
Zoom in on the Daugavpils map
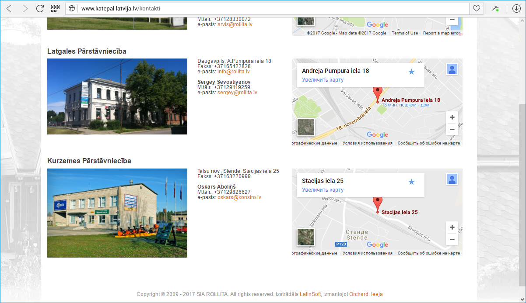tap(452, 117)
